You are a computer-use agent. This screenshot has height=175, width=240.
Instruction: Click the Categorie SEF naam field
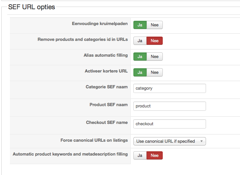[x=170, y=88]
